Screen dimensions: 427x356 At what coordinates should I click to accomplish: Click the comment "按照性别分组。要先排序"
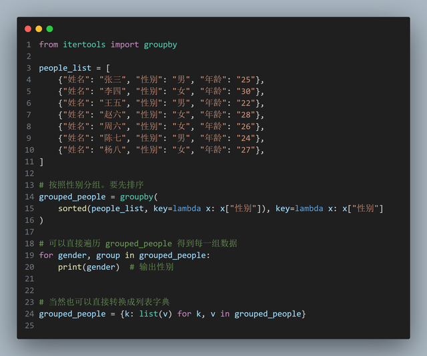(x=96, y=185)
